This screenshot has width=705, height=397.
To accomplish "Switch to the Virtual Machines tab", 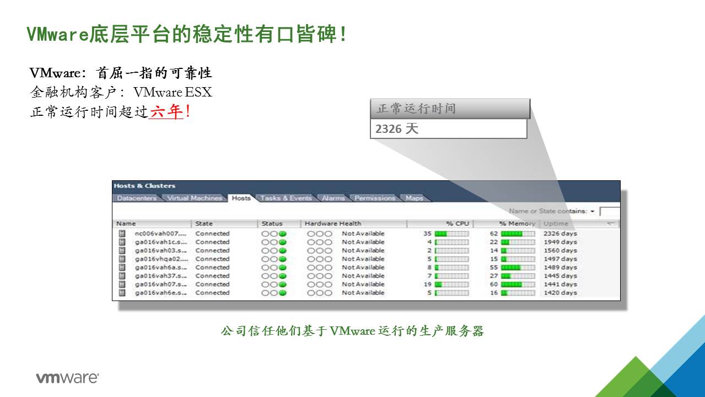I will (195, 198).
